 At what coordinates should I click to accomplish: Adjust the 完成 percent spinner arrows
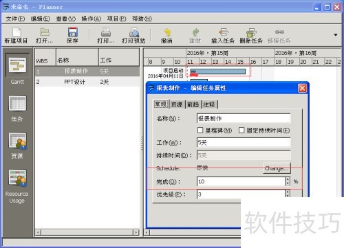pyautogui.click(x=288, y=181)
